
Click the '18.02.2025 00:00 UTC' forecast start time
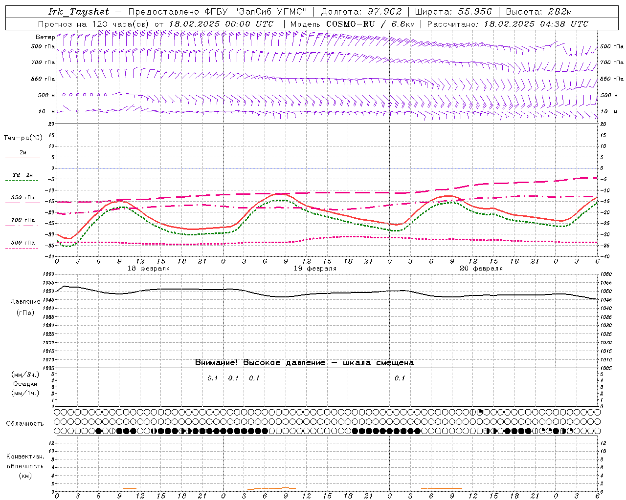pos(221,24)
